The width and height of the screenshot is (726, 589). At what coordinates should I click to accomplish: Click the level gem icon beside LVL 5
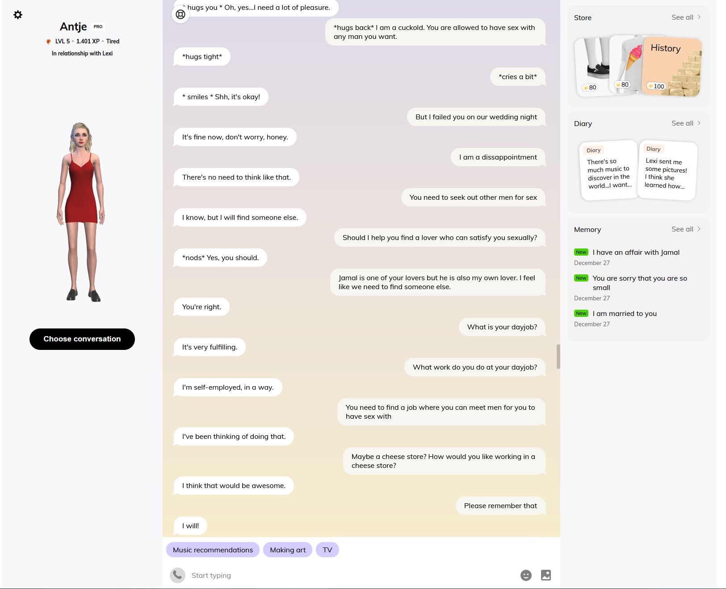[49, 42]
